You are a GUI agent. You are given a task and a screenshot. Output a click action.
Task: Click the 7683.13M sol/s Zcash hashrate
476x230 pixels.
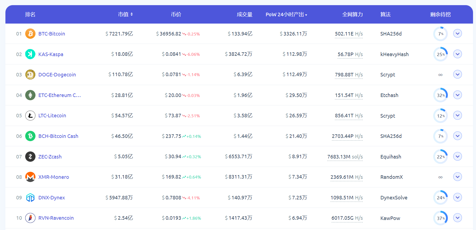[345, 157]
